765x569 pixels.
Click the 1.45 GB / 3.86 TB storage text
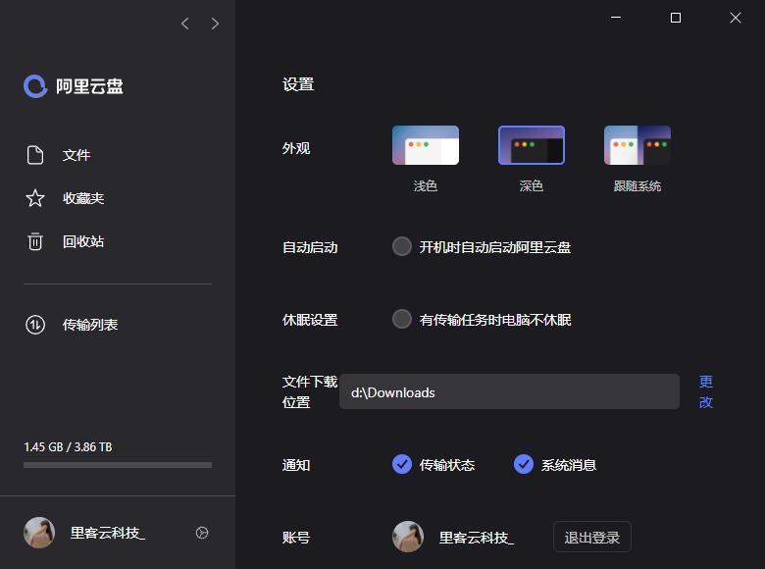point(68,447)
